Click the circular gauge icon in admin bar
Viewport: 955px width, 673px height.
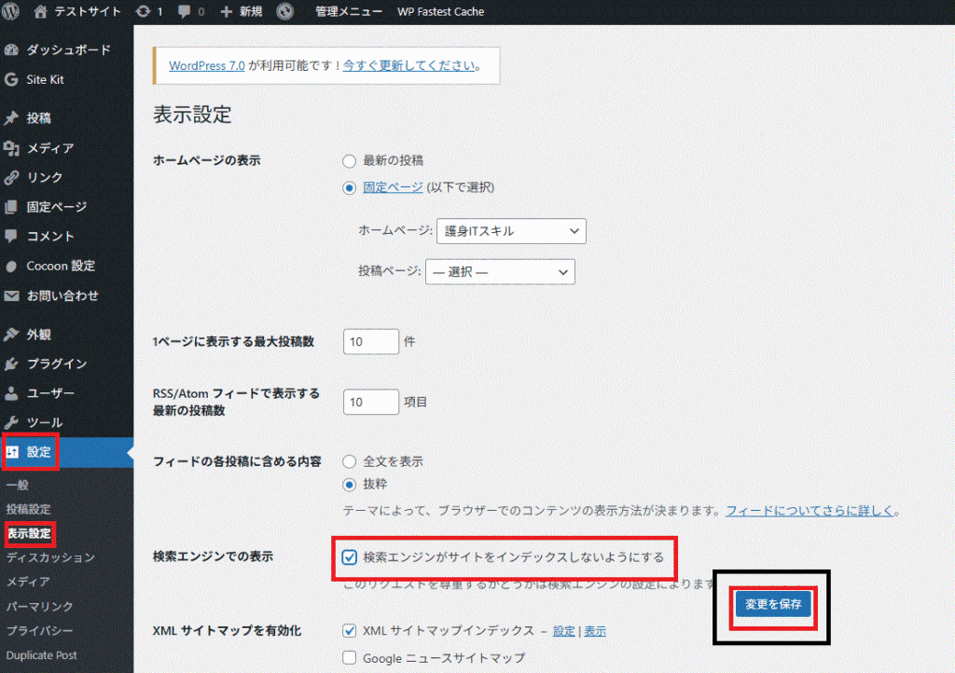285,11
